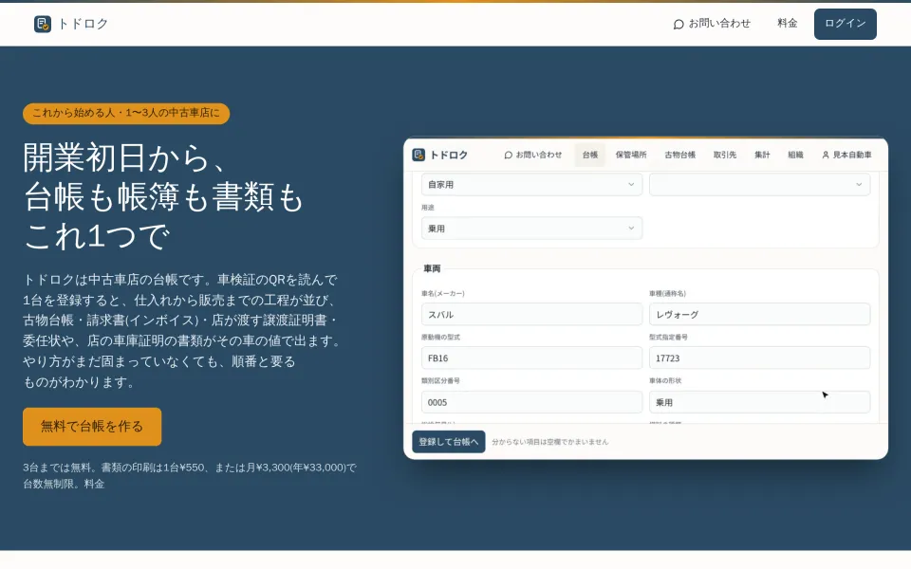Open the 保管場所 tab in the preview
This screenshot has width=911, height=569.
[x=631, y=155]
